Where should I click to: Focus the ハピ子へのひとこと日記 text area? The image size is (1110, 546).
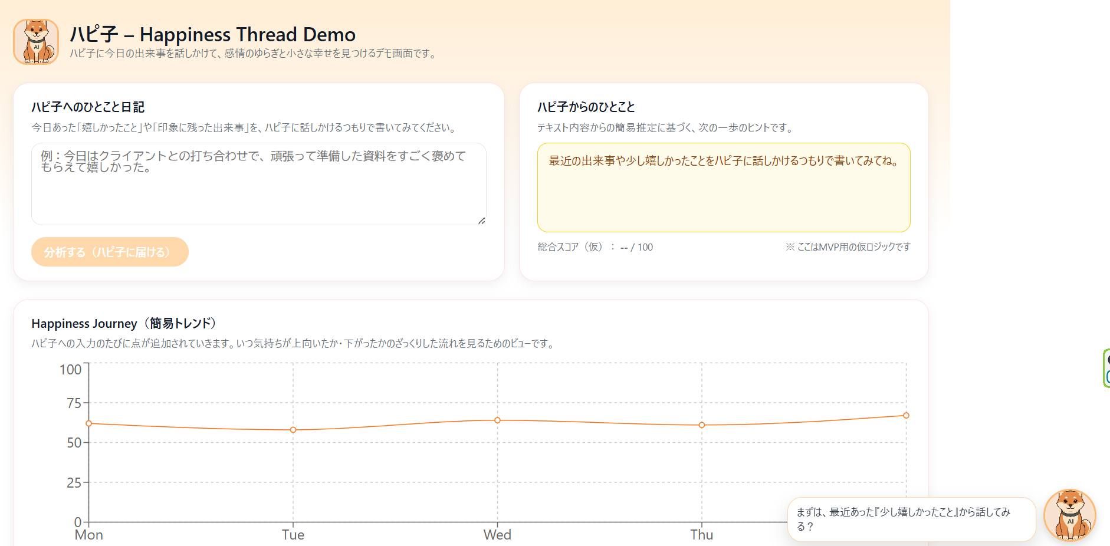point(258,184)
